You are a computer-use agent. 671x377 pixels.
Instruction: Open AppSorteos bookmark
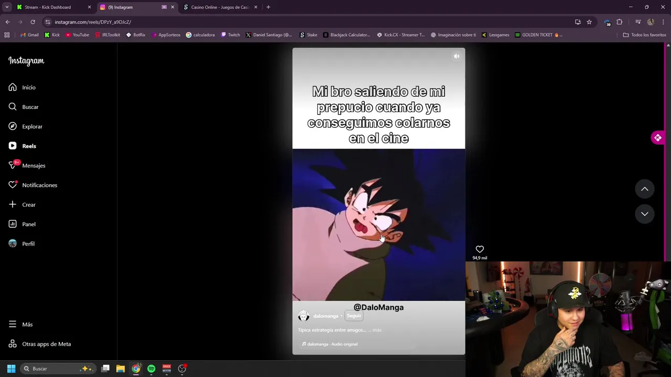coord(166,35)
